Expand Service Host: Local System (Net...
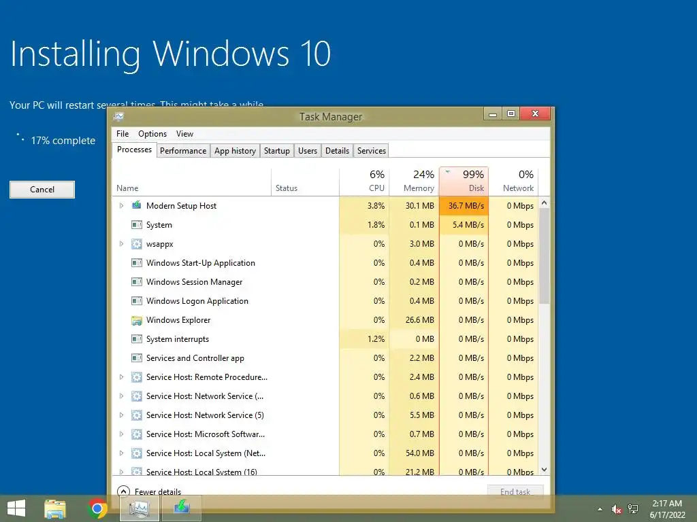The height and width of the screenshot is (522, 697). [x=121, y=453]
